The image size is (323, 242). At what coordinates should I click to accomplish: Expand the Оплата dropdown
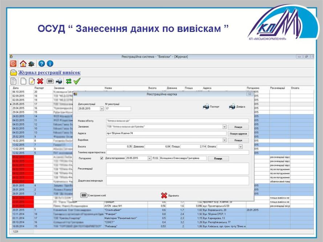point(240,147)
